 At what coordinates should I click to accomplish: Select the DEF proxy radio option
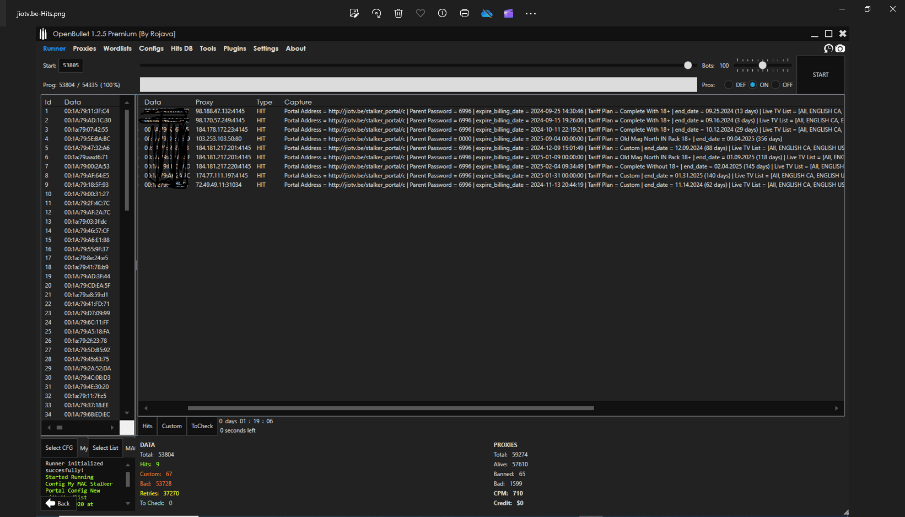729,85
